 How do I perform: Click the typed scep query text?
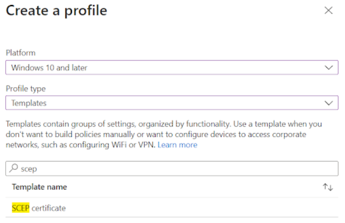29,169
